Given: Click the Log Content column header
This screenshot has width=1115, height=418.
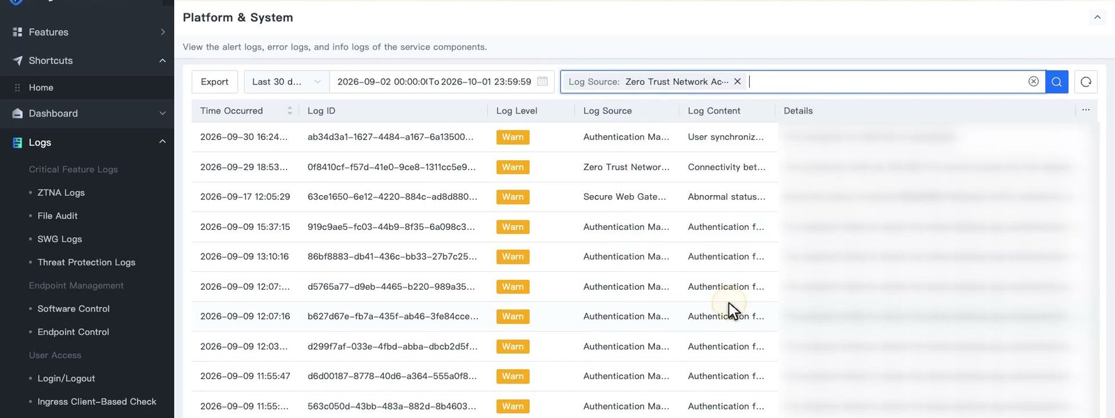Looking at the screenshot, I should (x=714, y=111).
